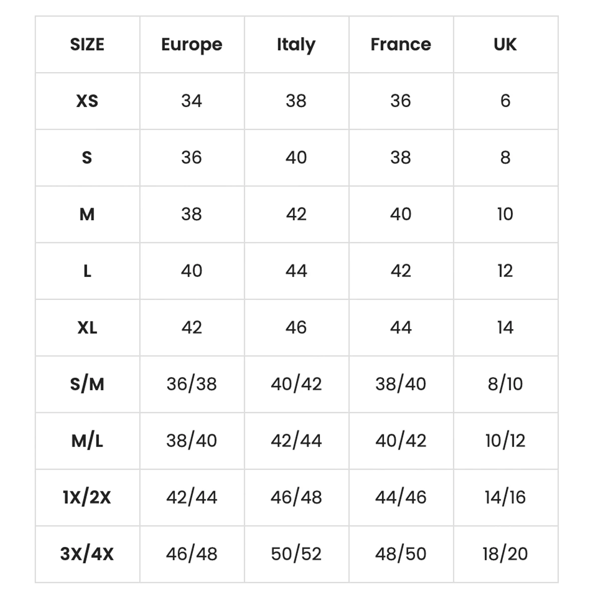Select the XL size row label
This screenshot has height=601, width=601.
(87, 328)
